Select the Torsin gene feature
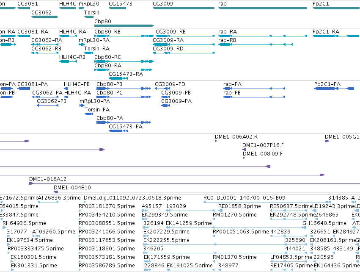 point(88,17)
